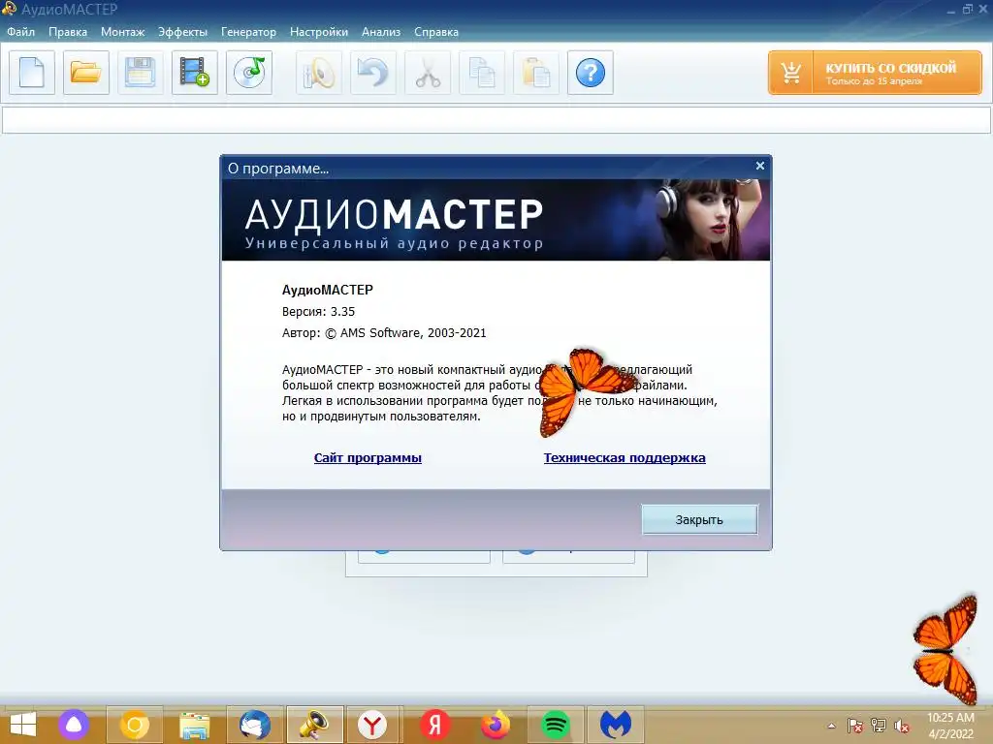Viewport: 993px width, 744px height.
Task: Open the Правка menu
Action: (x=68, y=32)
